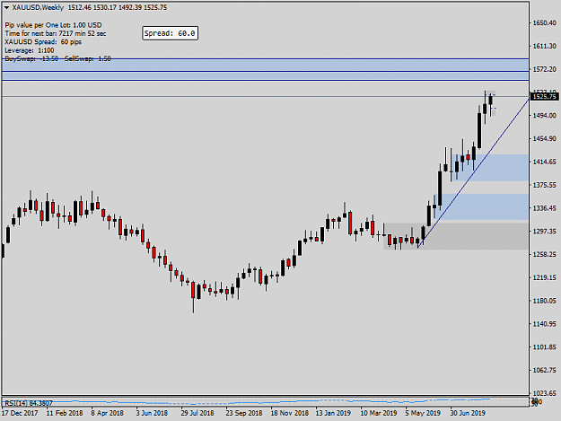
Task: Click the 1414.65 price scale label
Action: tap(545, 162)
